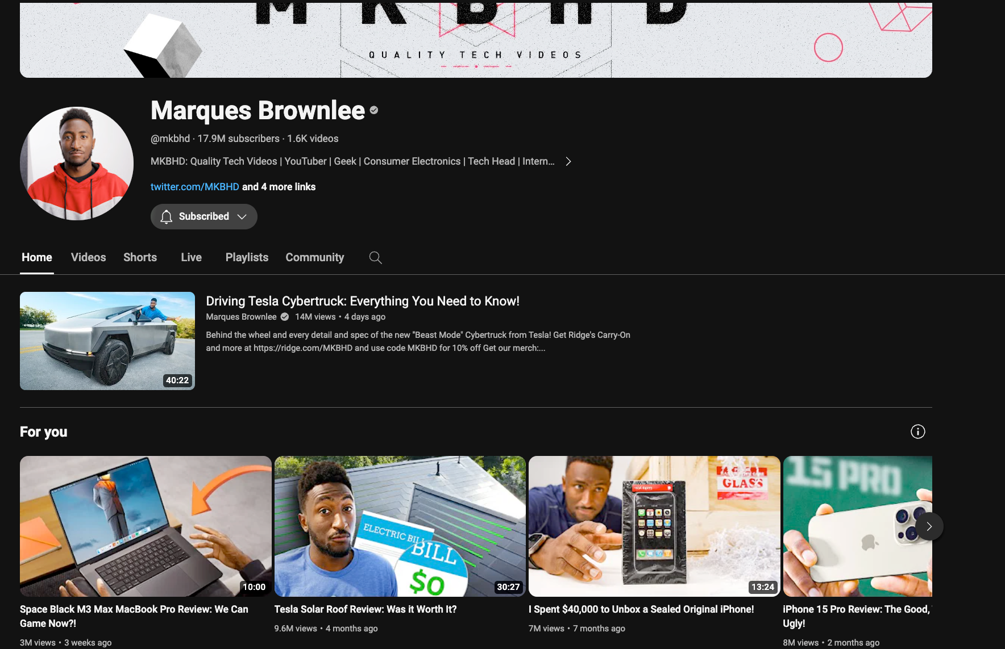Screen dimensions: 1005x649
Task: Open the For you info icon
Action: tap(917, 432)
